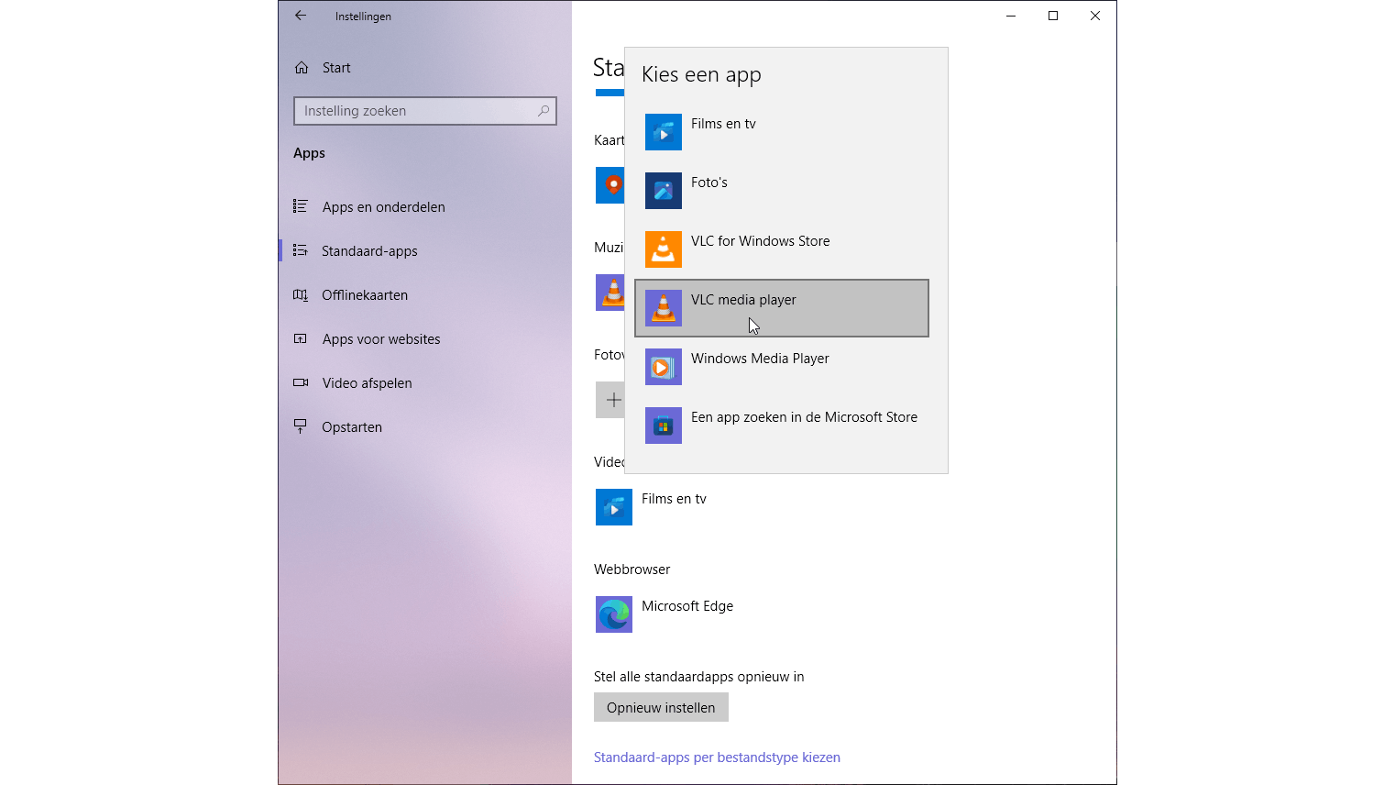Viewport: 1395px width, 785px height.
Task: Close the Instellingen window
Action: 1095,16
